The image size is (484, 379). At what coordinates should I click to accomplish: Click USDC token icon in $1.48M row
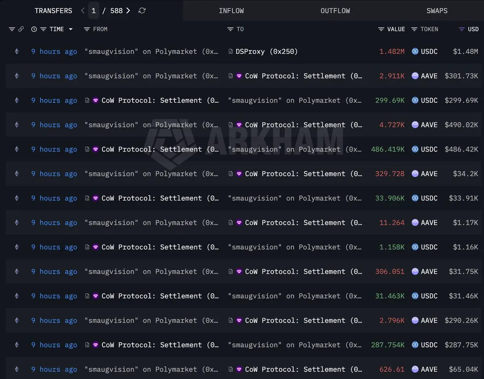coord(415,51)
